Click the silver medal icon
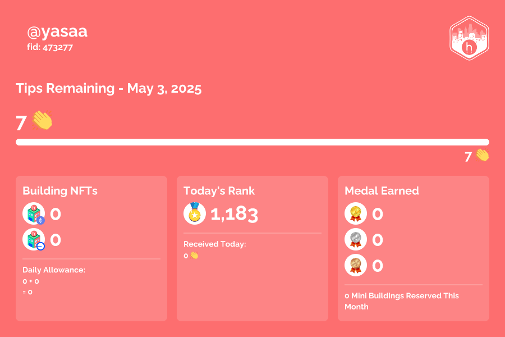This screenshot has height=337, width=505. click(x=356, y=239)
